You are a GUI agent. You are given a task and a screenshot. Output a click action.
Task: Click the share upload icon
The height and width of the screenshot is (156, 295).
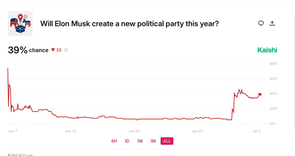click(272, 23)
